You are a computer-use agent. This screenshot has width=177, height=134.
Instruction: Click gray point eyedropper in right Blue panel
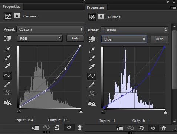tap(92, 58)
